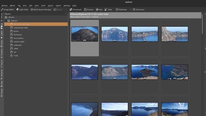Screen dimensions: 206x116
Task: Open the Albums sidebar tab
Action: pos(2,17)
